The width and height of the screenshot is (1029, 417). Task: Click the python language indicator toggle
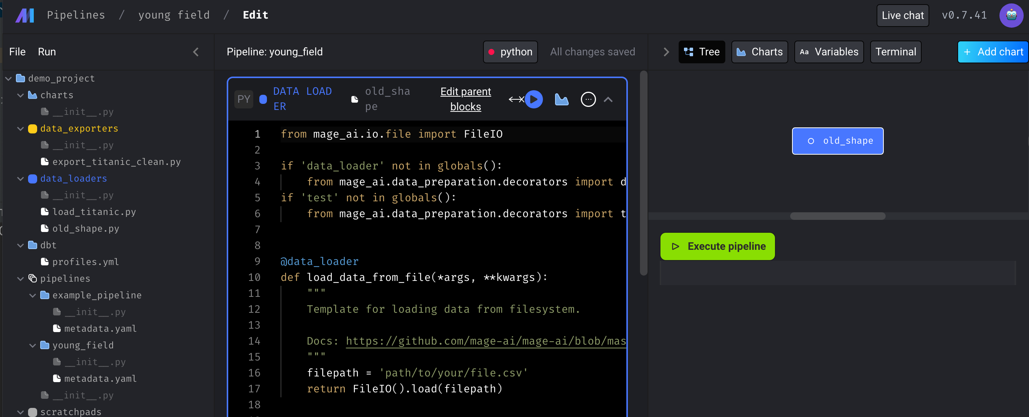coord(510,52)
